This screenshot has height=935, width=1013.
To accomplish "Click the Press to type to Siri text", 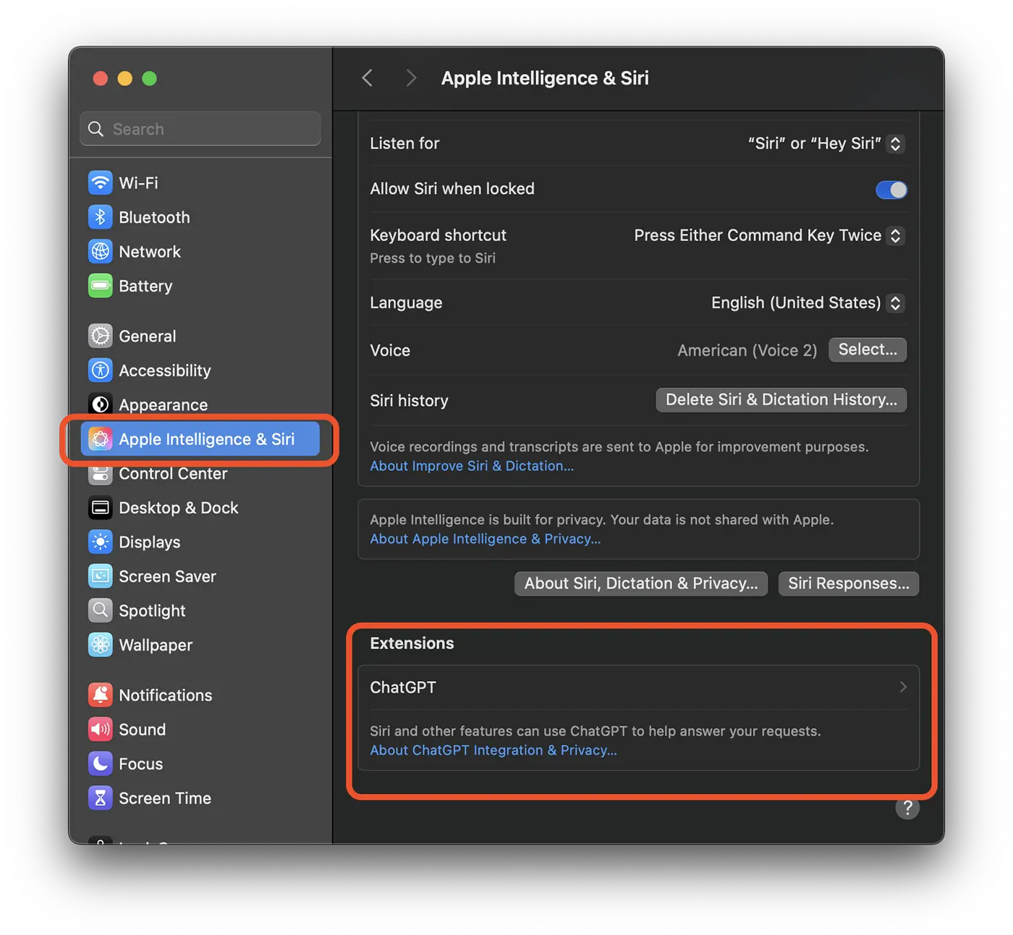I will [x=433, y=258].
